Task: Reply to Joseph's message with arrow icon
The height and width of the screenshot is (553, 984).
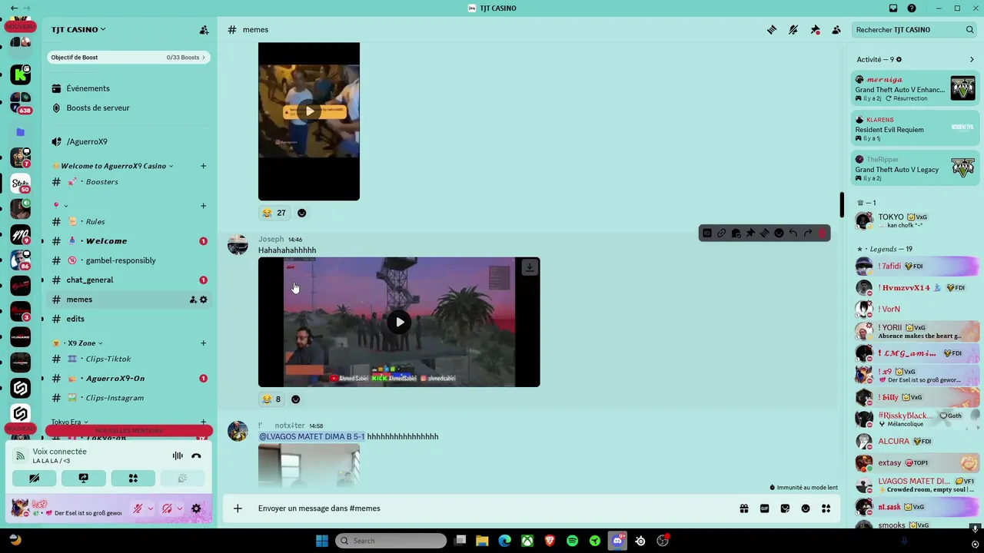Action: click(x=793, y=233)
